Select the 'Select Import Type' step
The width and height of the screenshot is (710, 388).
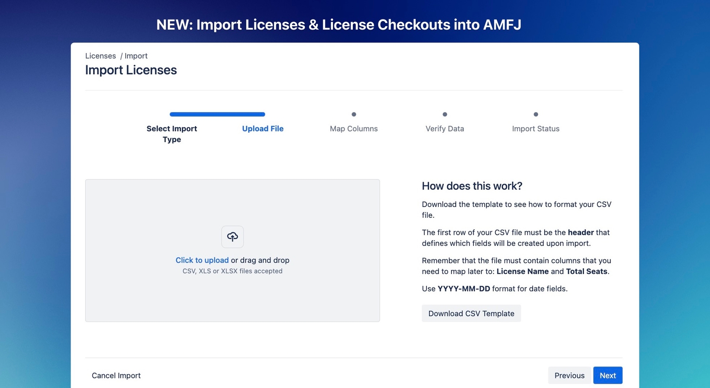tap(172, 134)
